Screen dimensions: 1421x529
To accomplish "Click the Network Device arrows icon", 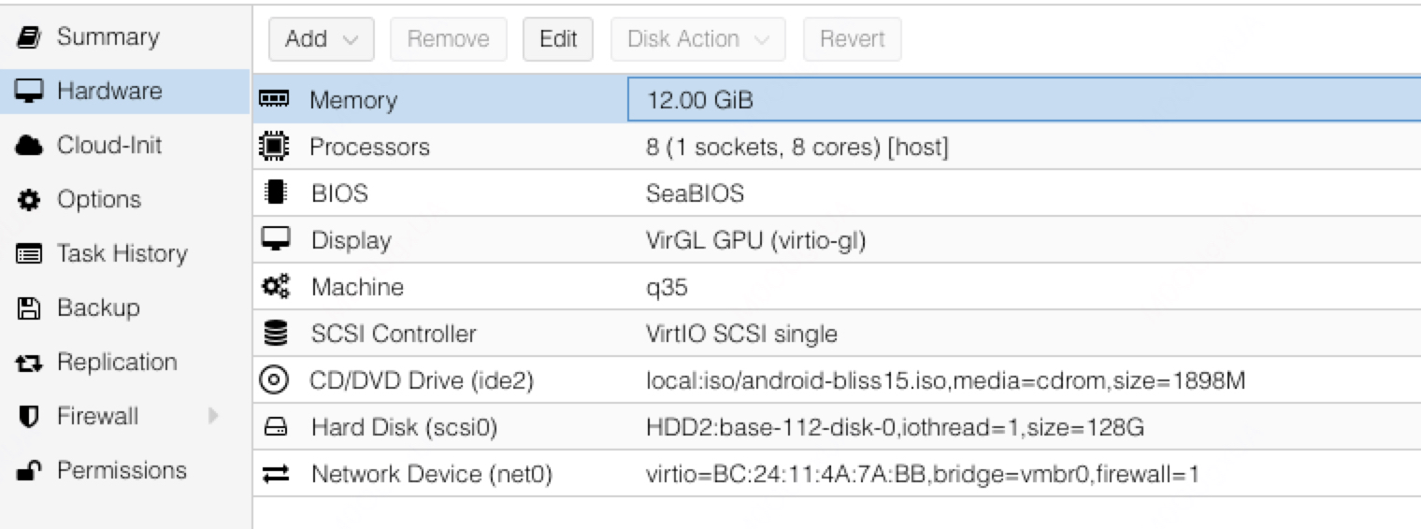I will pos(275,475).
